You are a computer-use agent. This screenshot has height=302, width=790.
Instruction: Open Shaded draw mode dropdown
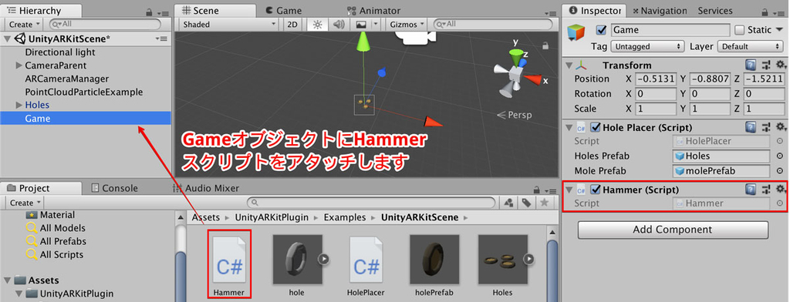[228, 24]
